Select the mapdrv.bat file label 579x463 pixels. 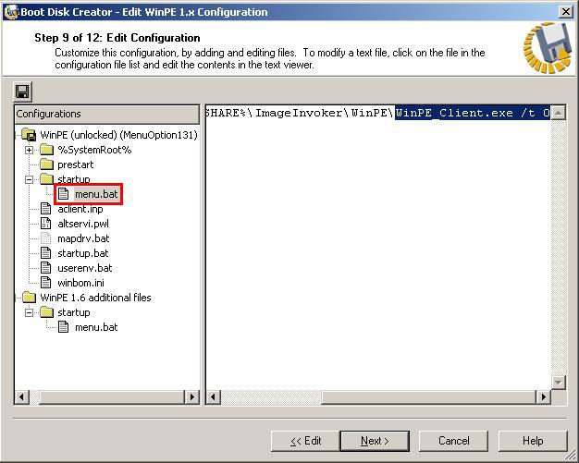[83, 238]
